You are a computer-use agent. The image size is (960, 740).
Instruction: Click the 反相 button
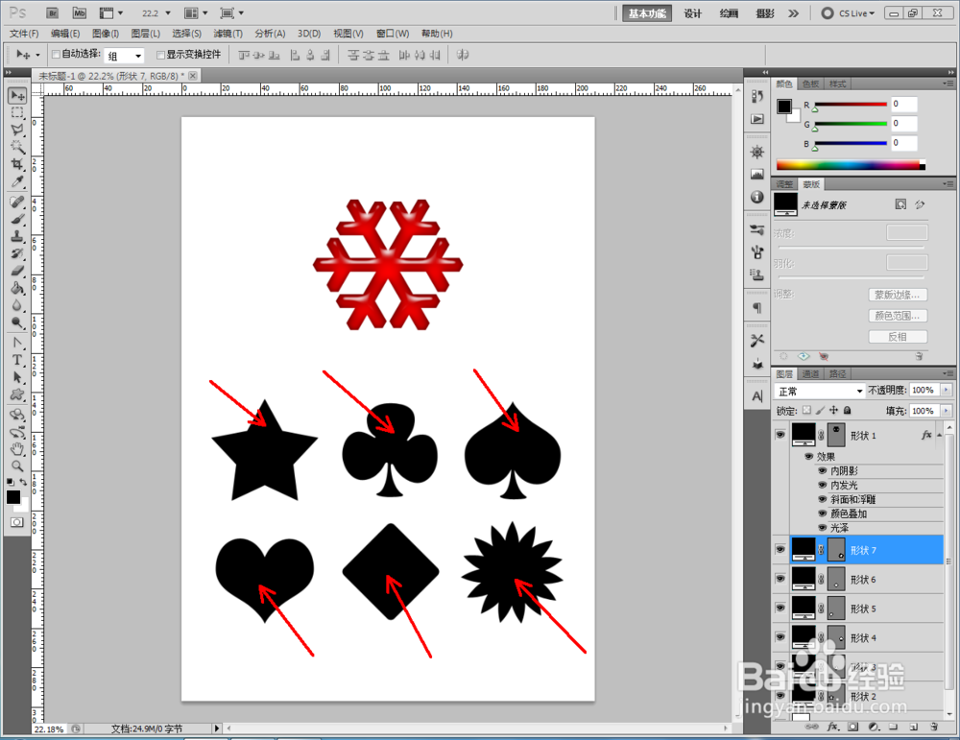(898, 337)
